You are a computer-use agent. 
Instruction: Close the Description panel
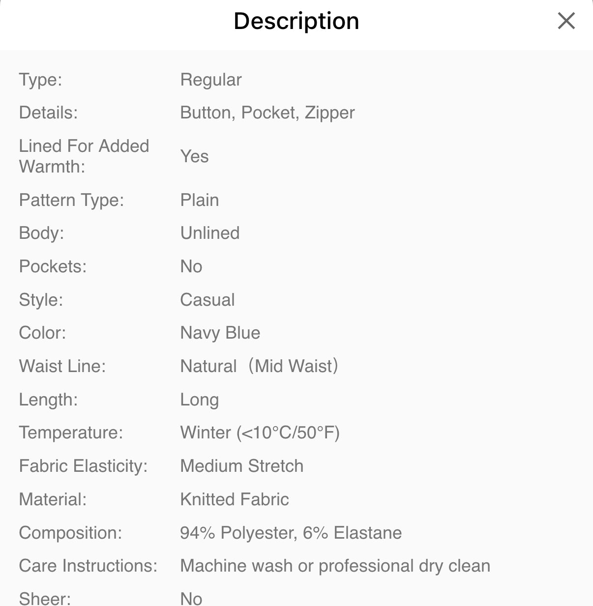[566, 21]
